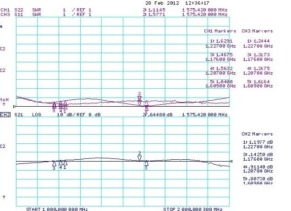Click the asterisk indicator at top left
The width and height of the screenshot is (291, 211).
coord(2,27)
